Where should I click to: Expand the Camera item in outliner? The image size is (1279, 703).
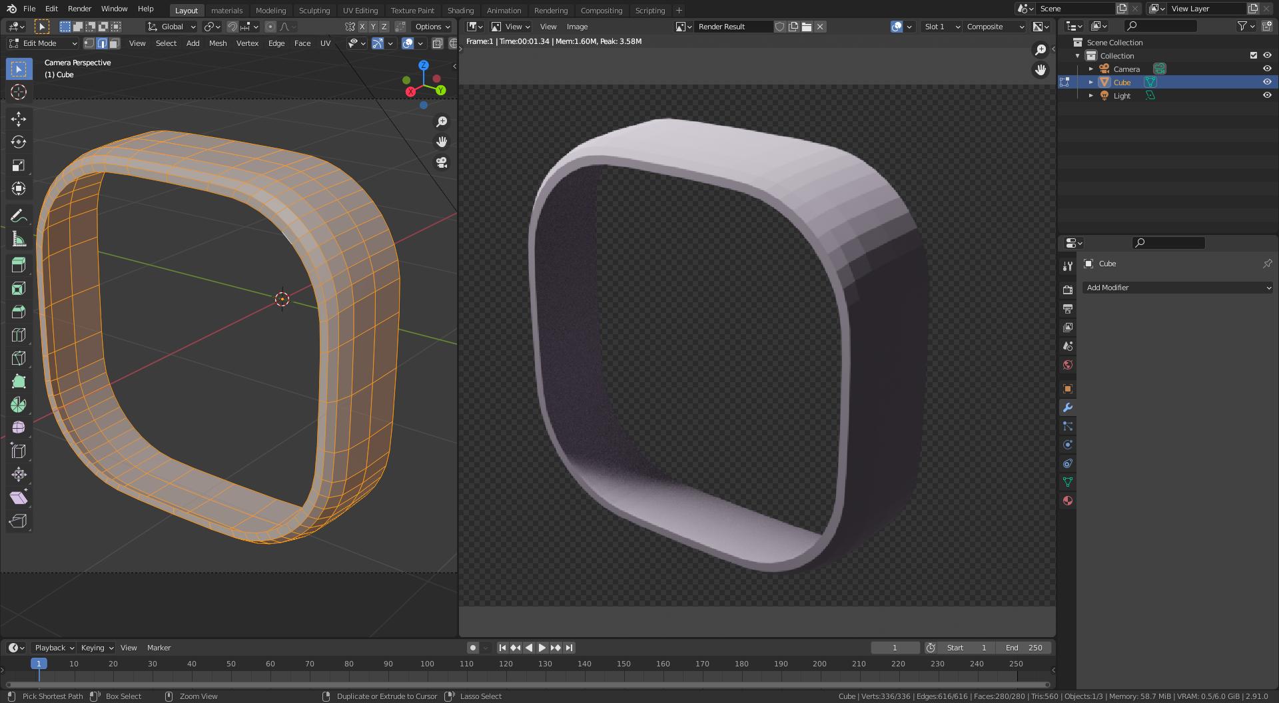pyautogui.click(x=1091, y=69)
